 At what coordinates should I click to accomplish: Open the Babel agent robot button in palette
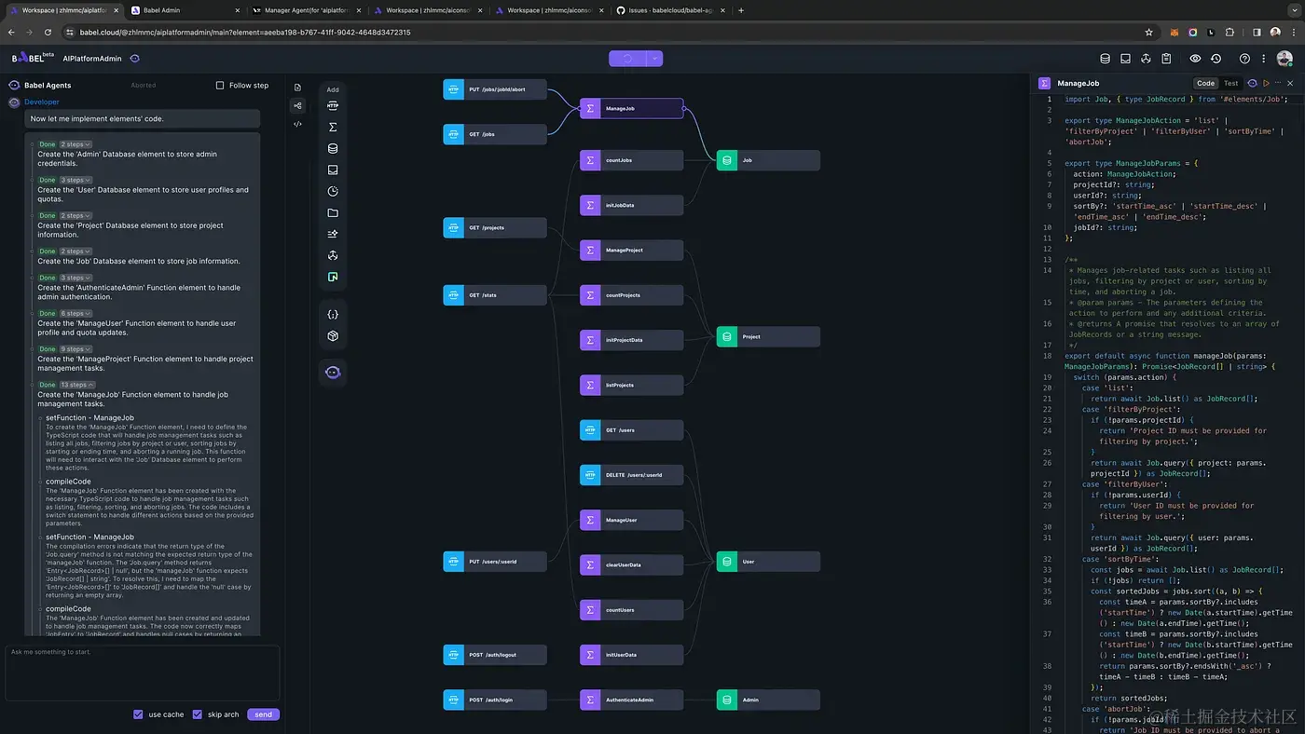coord(333,373)
